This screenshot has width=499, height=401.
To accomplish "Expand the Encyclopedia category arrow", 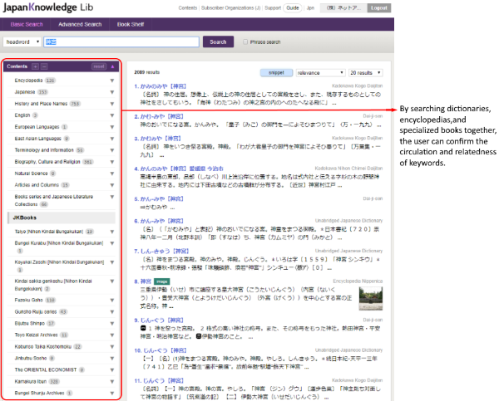I will [111, 81].
